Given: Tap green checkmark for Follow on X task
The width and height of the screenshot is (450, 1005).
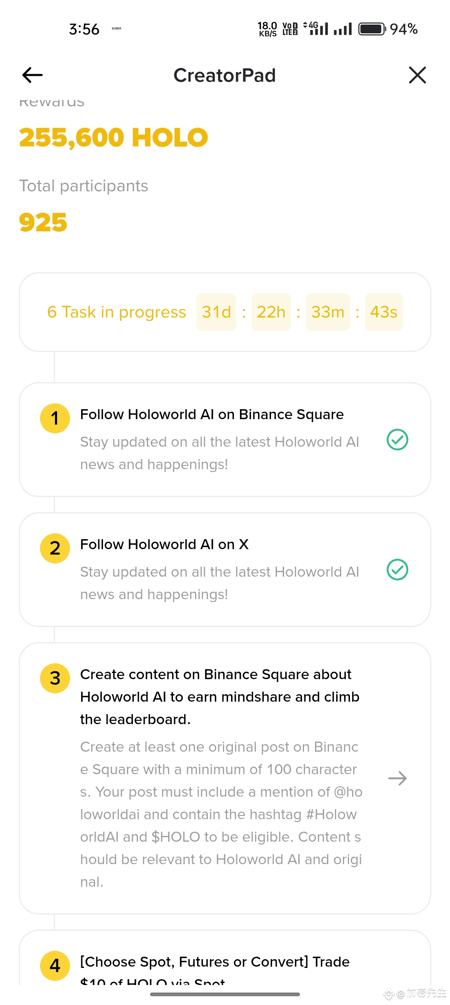Looking at the screenshot, I should pyautogui.click(x=397, y=570).
